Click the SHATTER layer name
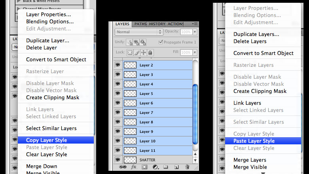The image size is (309, 174). coord(148,160)
